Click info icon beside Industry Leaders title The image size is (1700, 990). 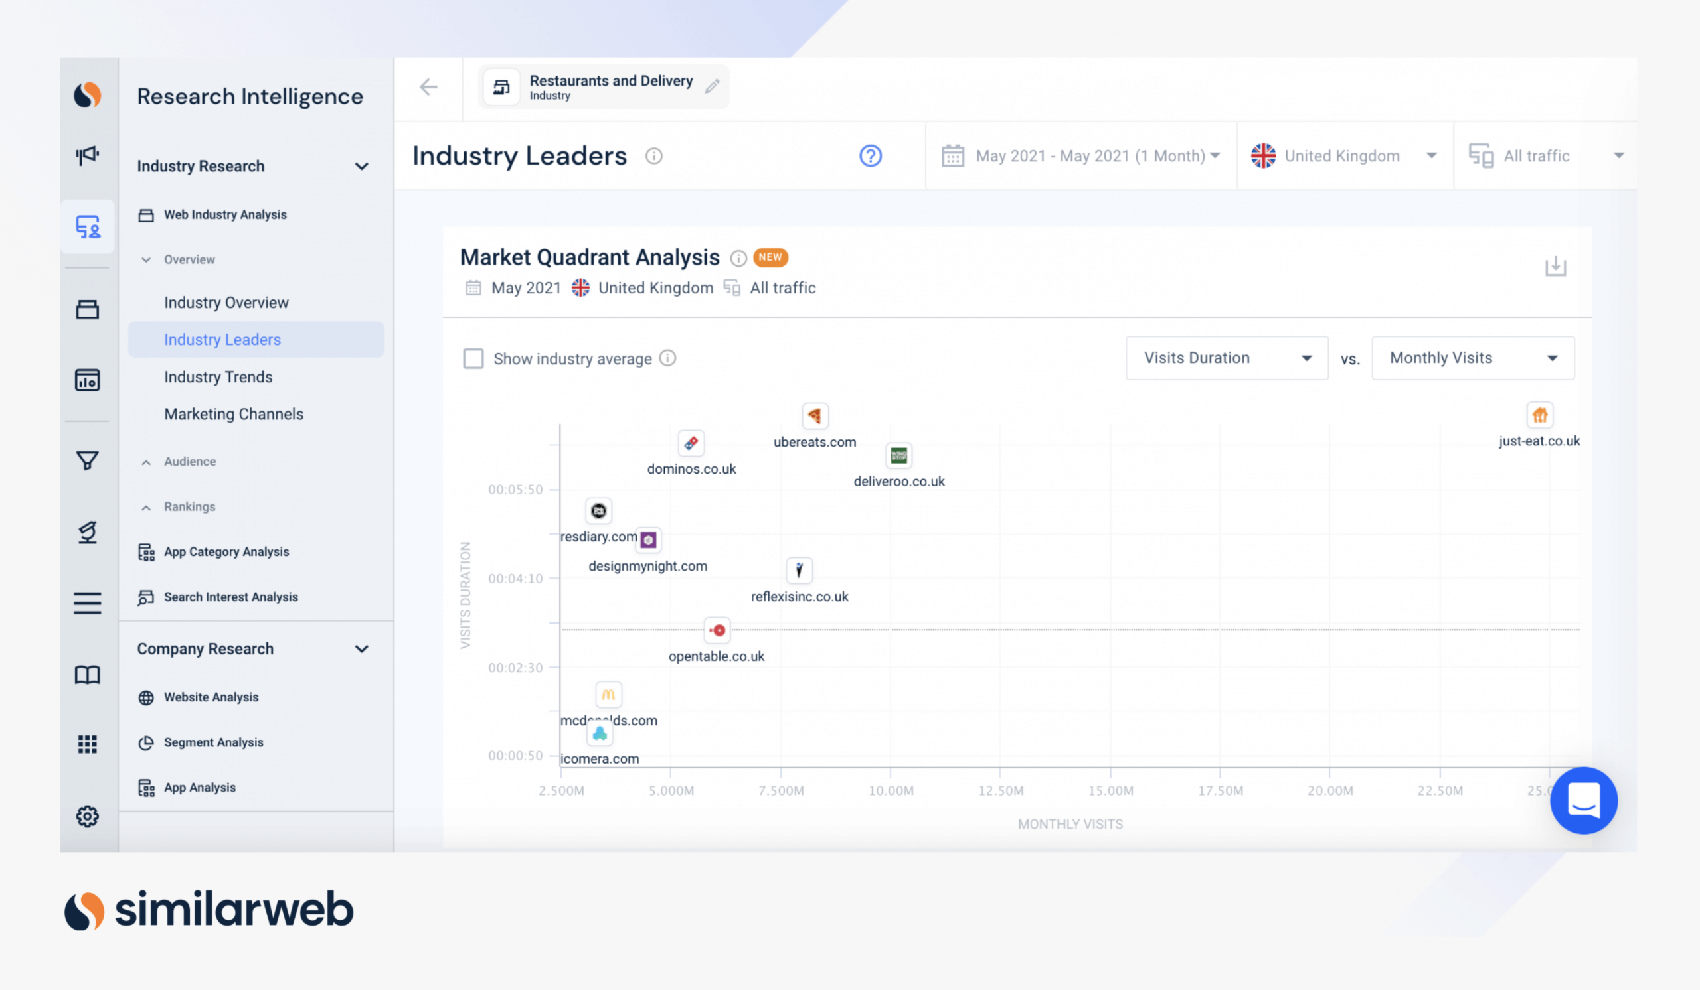(x=653, y=156)
